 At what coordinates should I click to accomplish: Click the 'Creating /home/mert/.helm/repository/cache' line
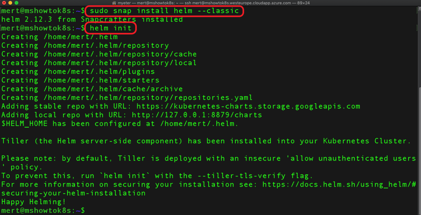[99, 54]
